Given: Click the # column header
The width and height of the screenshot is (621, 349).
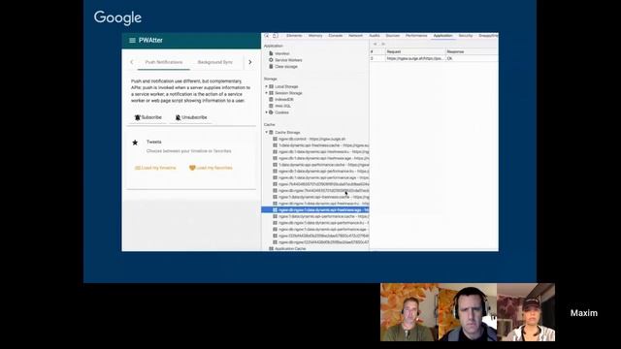Looking at the screenshot, I should point(377,51).
